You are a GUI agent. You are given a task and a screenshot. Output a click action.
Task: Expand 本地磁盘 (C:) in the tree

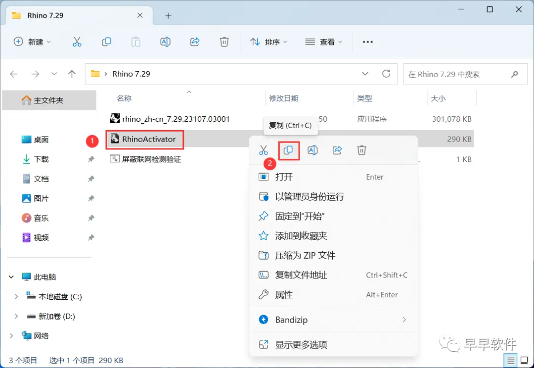[x=16, y=297]
